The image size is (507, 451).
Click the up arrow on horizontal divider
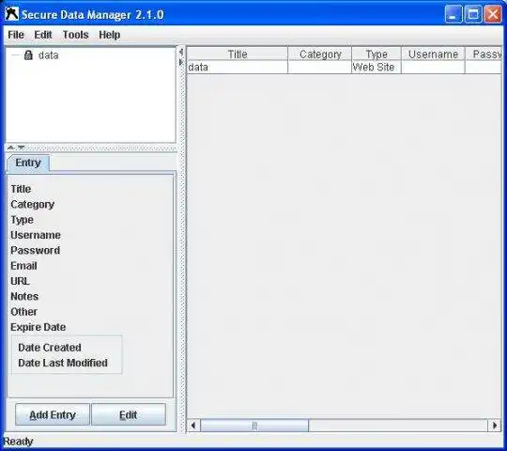click(x=10, y=148)
